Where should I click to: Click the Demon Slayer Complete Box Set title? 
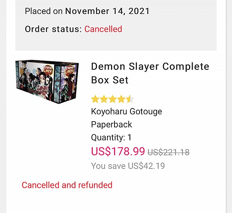click(150, 73)
